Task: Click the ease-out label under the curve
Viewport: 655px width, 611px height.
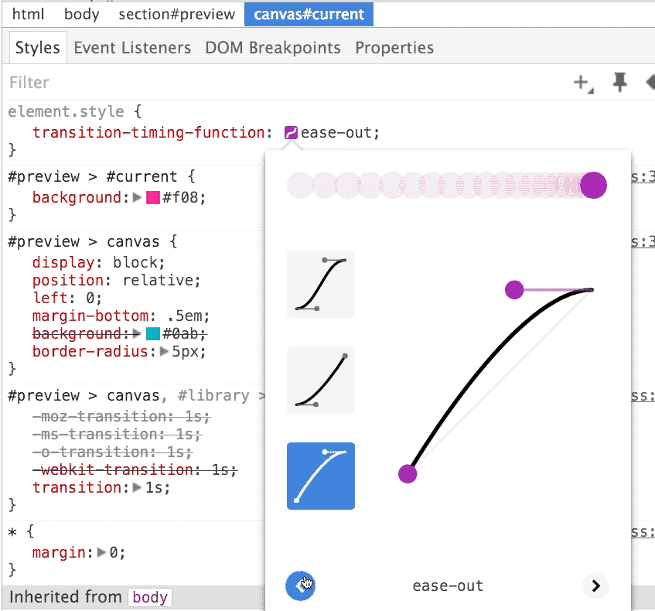Action: pyautogui.click(x=448, y=586)
